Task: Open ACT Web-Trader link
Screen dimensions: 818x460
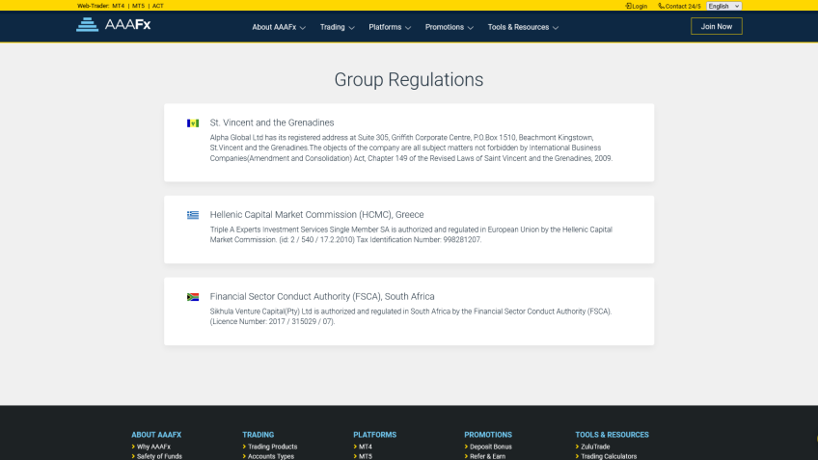Action: pos(158,6)
